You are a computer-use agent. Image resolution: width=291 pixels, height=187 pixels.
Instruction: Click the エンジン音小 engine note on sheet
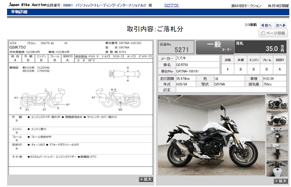[x=39, y=129]
